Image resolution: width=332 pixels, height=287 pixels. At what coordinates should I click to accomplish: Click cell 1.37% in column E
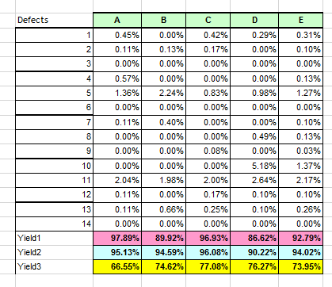(300, 166)
